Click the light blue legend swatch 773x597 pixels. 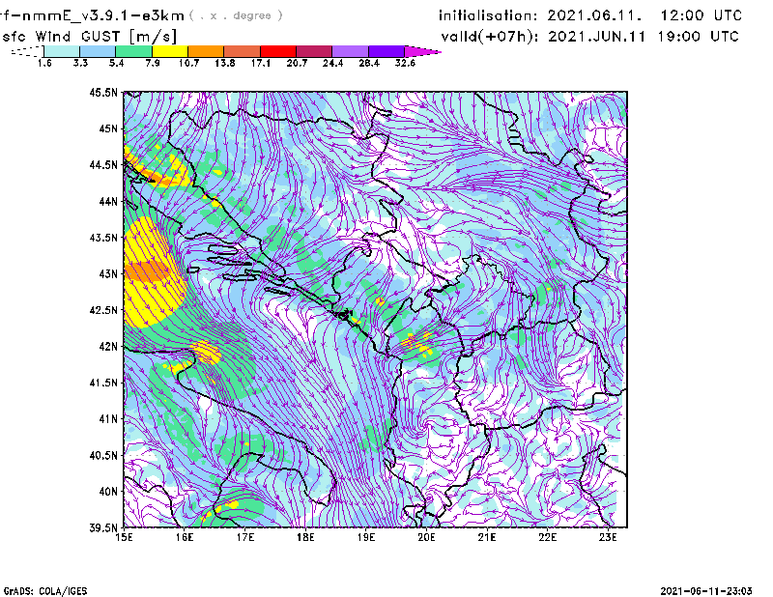point(98,51)
